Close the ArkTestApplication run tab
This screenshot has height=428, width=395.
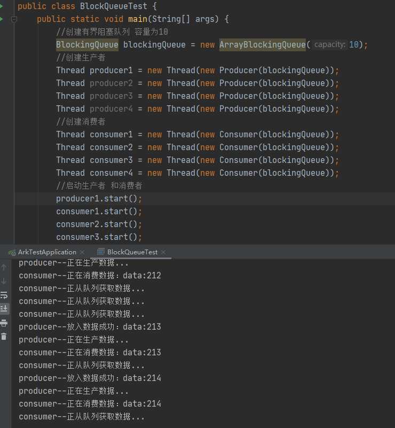pos(82,252)
